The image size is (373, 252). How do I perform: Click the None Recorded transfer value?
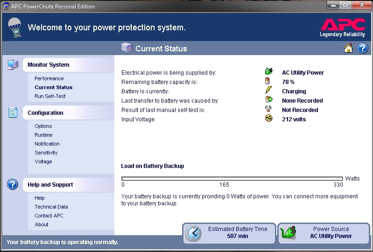(x=303, y=100)
